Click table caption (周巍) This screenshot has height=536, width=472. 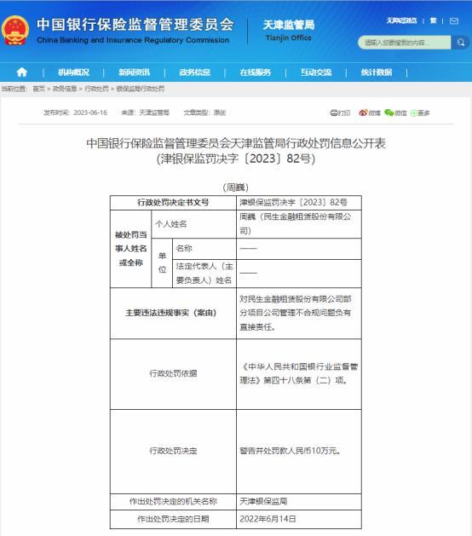(236, 187)
